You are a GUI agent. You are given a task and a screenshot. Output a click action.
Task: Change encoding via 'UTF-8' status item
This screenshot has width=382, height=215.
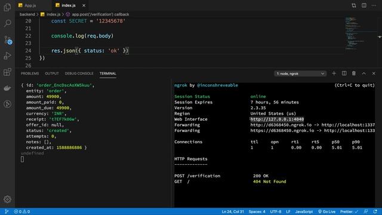[x=276, y=211]
